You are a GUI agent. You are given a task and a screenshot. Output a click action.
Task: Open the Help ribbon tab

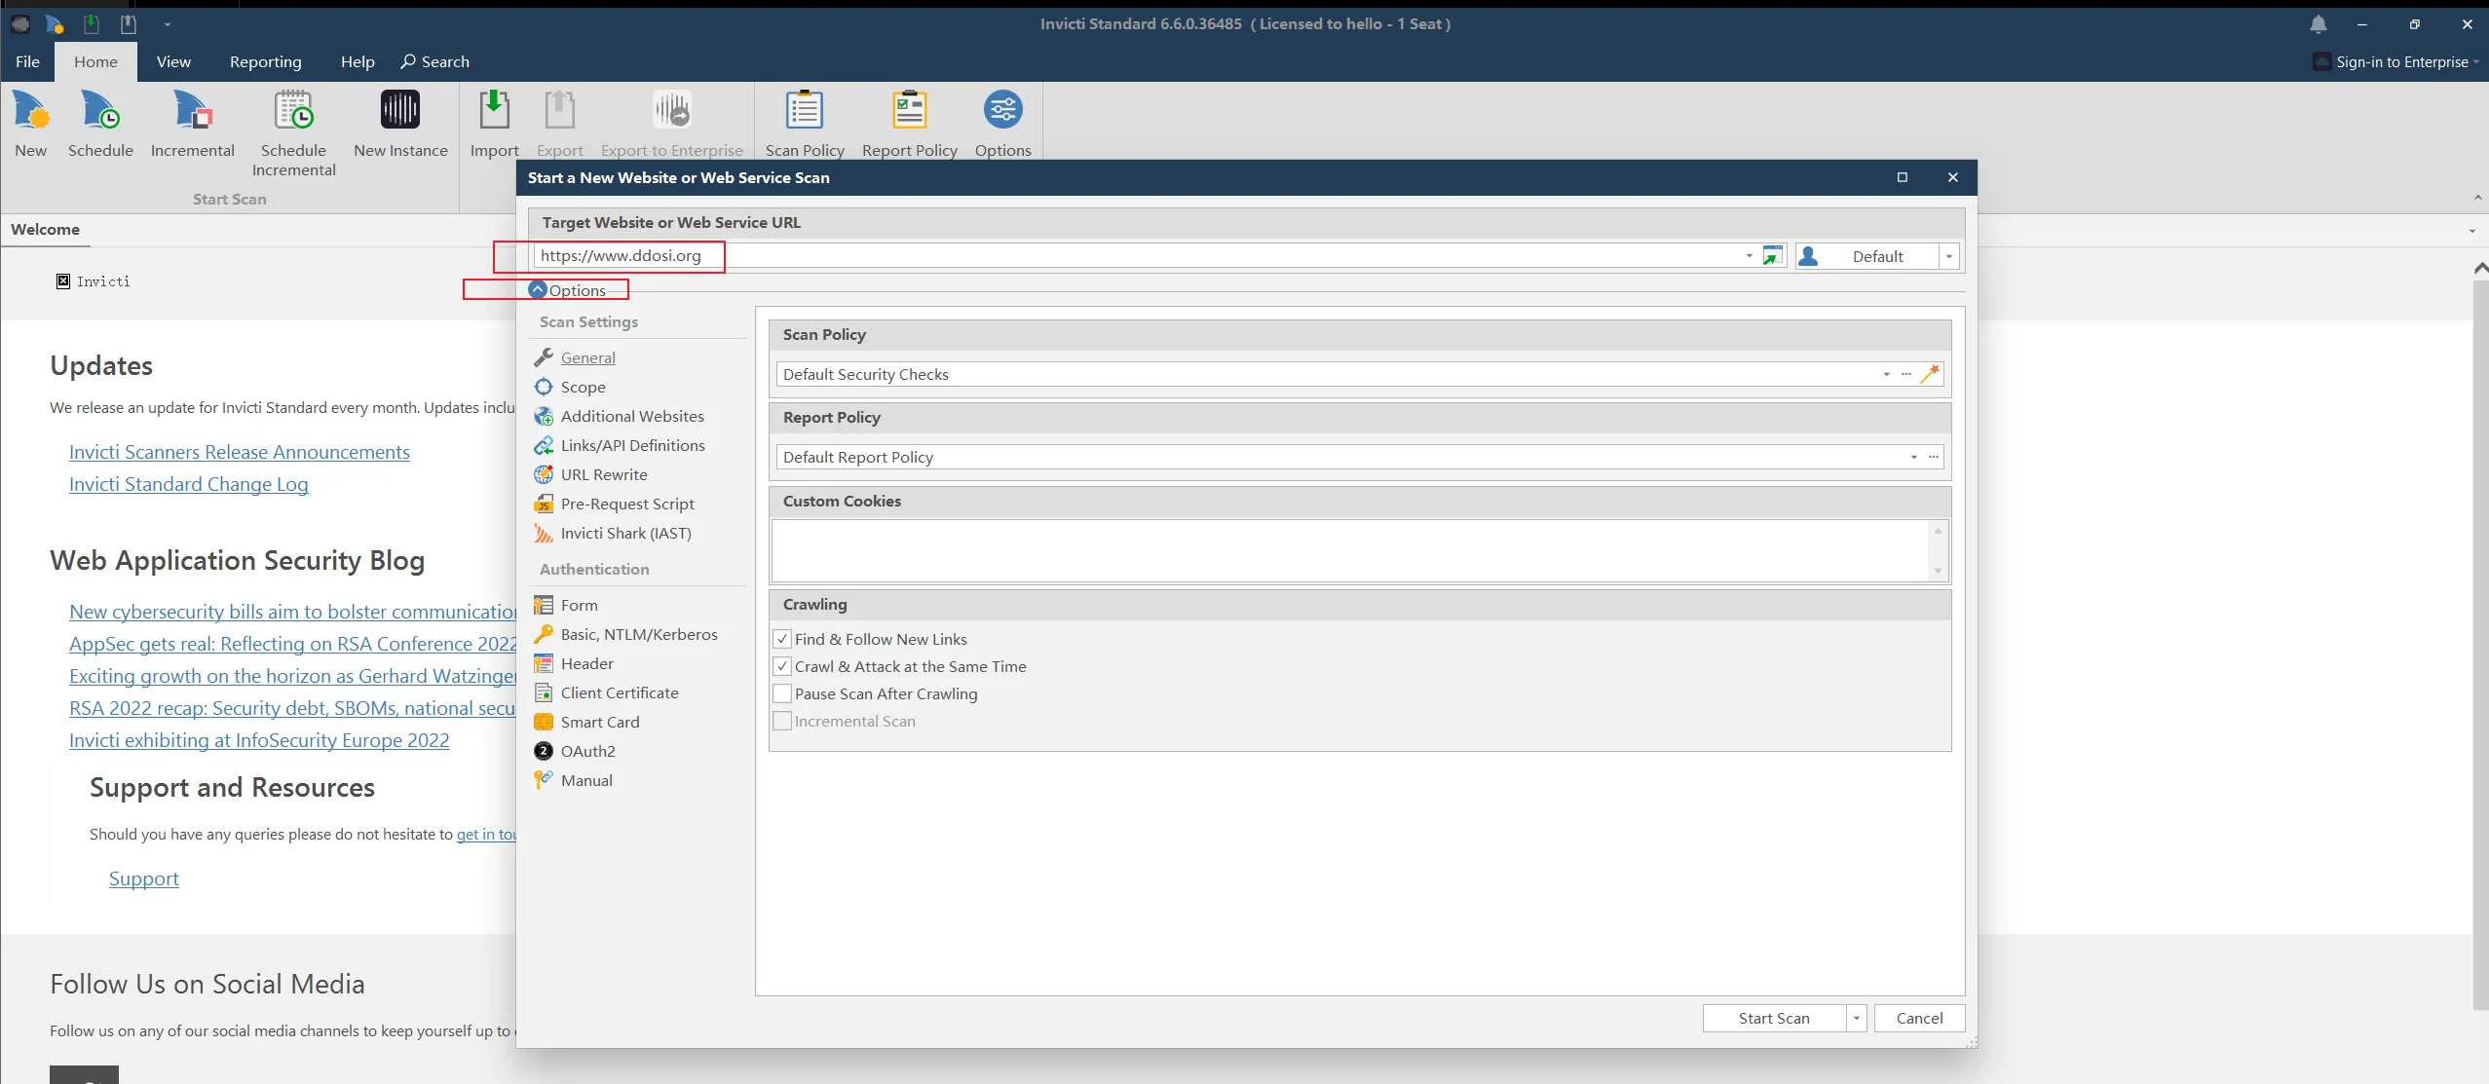358,61
